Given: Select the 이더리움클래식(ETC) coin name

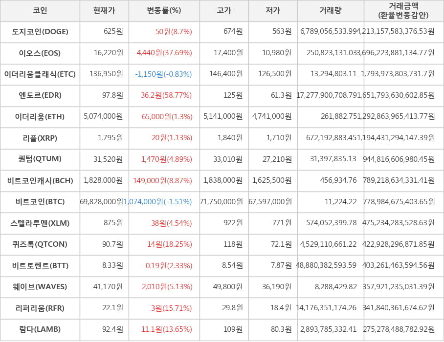Looking at the screenshot, I should [40, 74].
